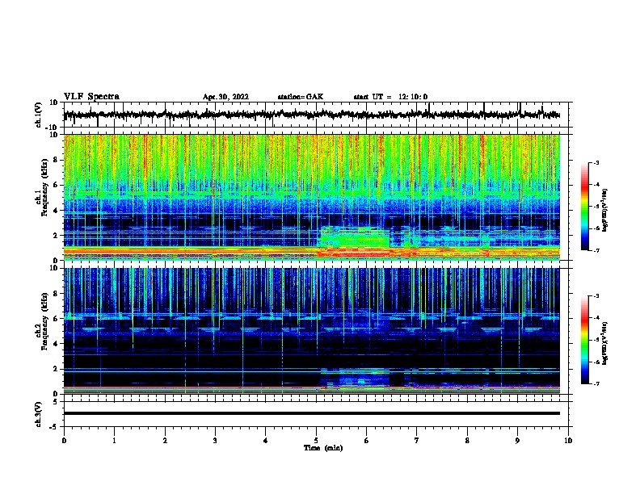
Task: Click the '-7' label on ch.1 color bar
Action: click(x=596, y=250)
